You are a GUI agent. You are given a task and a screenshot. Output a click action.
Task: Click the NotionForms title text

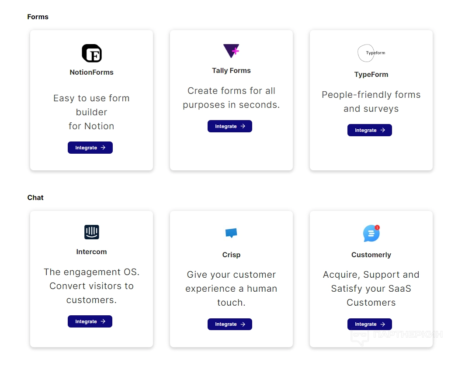[x=92, y=72]
